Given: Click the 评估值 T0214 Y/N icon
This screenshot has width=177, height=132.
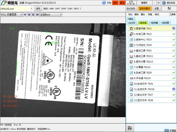Looking at the screenshot, I should click(x=131, y=78).
